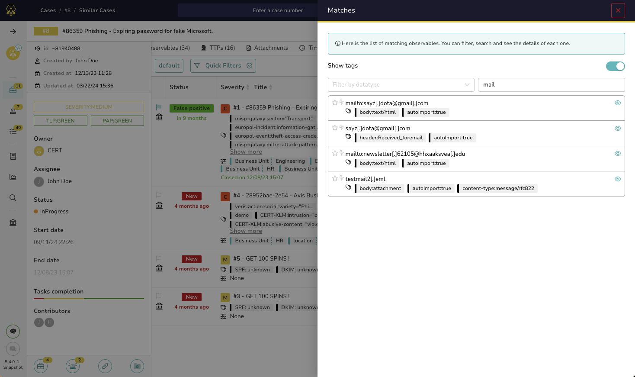The image size is (635, 377).
Task: Preview details of testmail2[.]eml observable
Action: (618, 179)
